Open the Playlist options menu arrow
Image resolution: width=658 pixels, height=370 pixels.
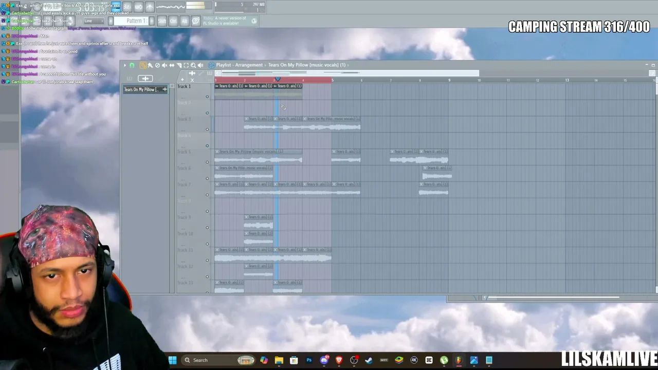(x=124, y=65)
